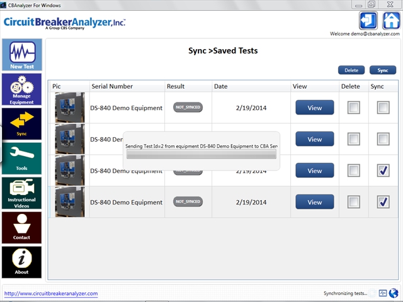Open the circuitbreakeranalyzer.com link
This screenshot has width=403, height=302.
click(51, 293)
